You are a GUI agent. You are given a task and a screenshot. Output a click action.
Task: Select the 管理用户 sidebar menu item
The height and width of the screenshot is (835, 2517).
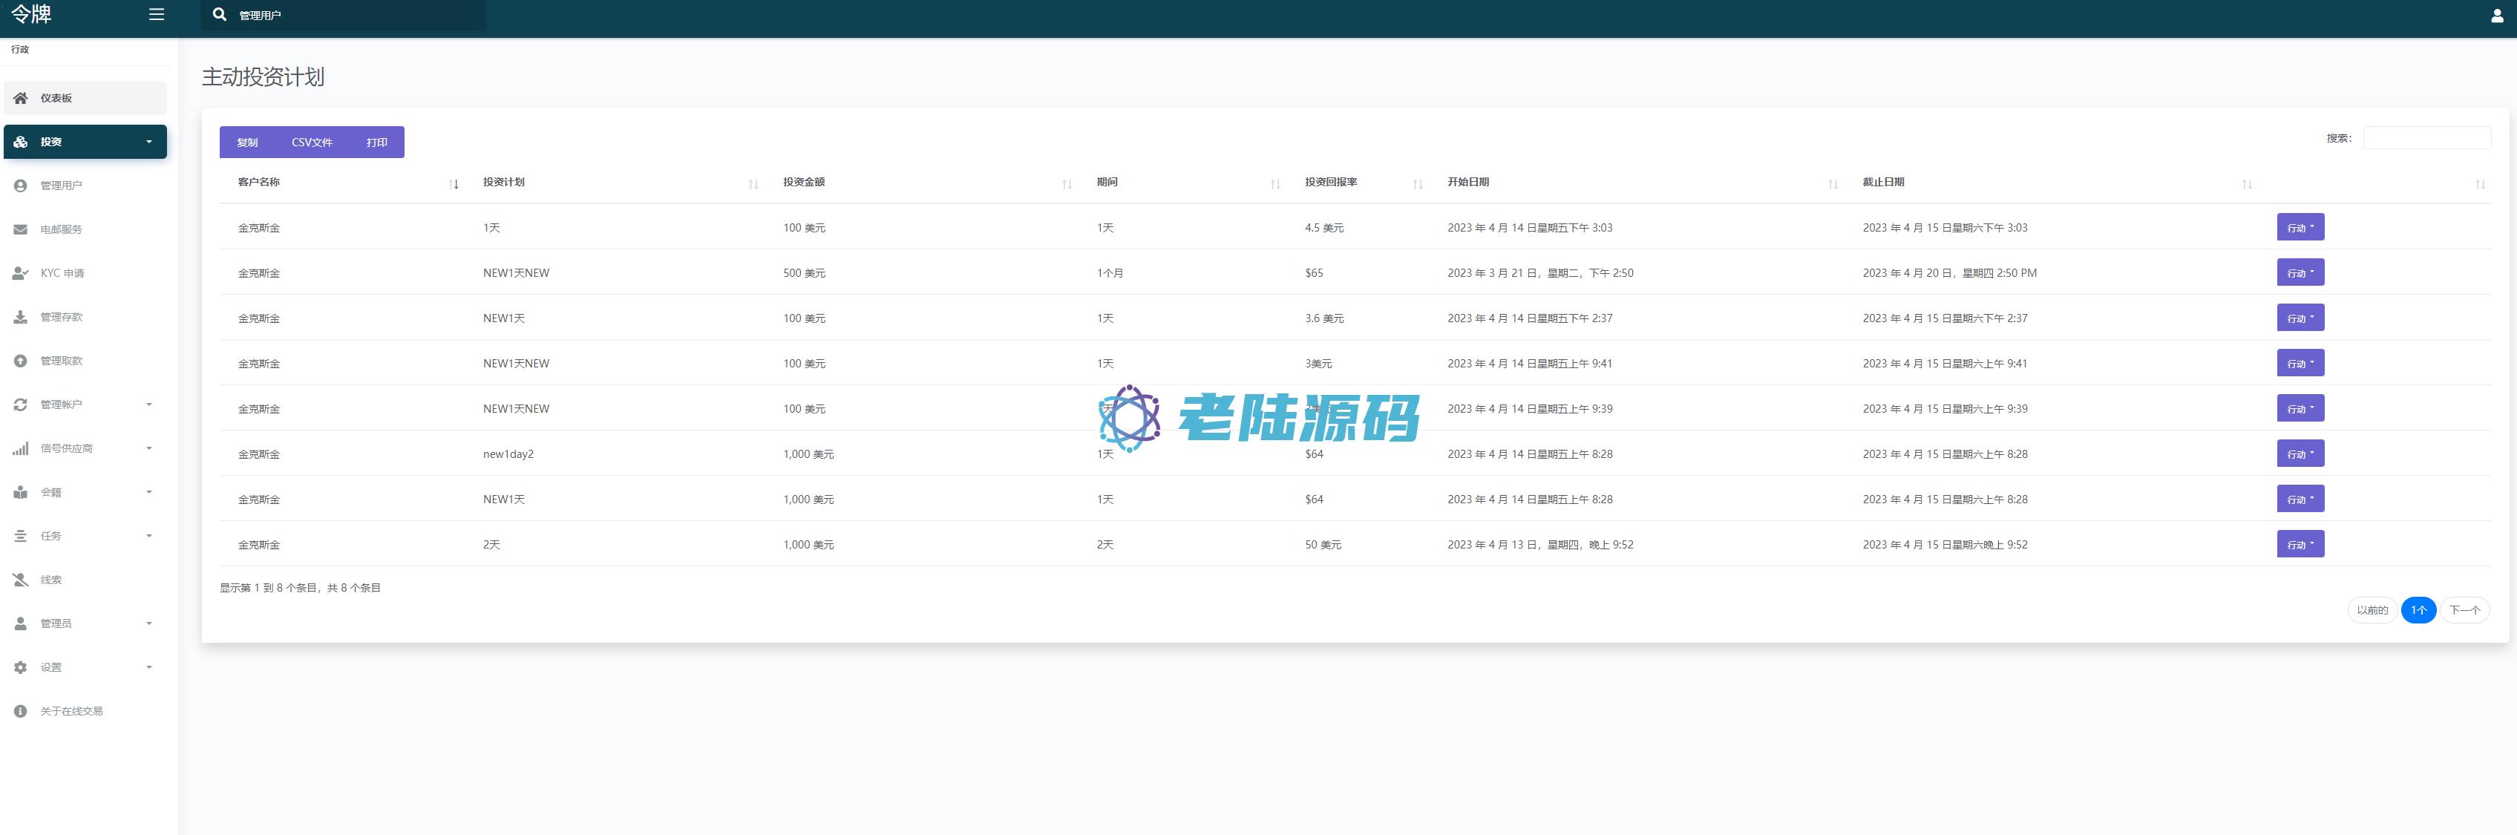coord(61,186)
